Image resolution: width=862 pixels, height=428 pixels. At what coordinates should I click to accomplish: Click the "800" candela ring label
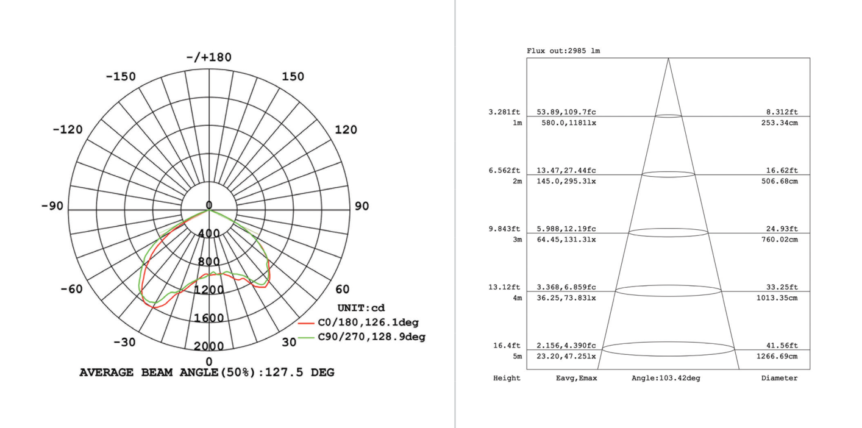tap(209, 262)
